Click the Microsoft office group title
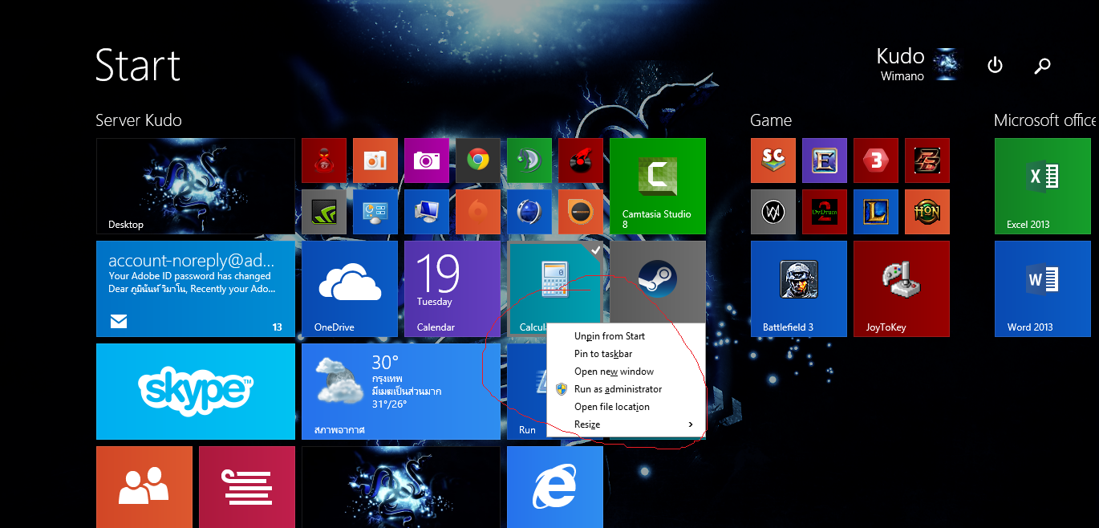 pyautogui.click(x=1045, y=120)
